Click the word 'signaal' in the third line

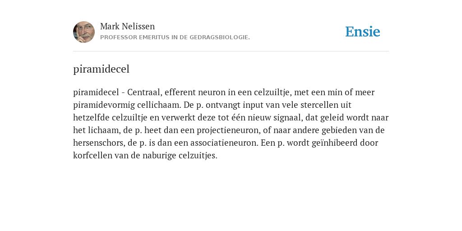pos(288,118)
